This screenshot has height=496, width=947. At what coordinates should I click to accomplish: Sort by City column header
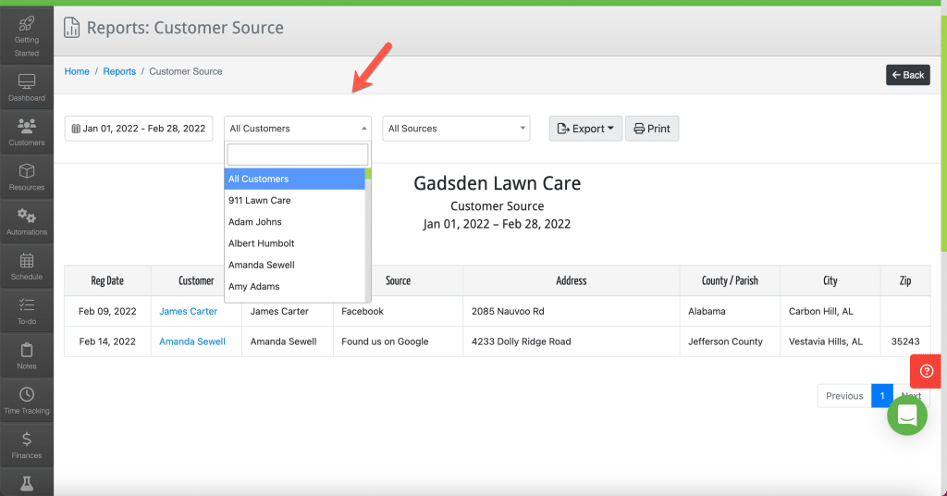(830, 280)
